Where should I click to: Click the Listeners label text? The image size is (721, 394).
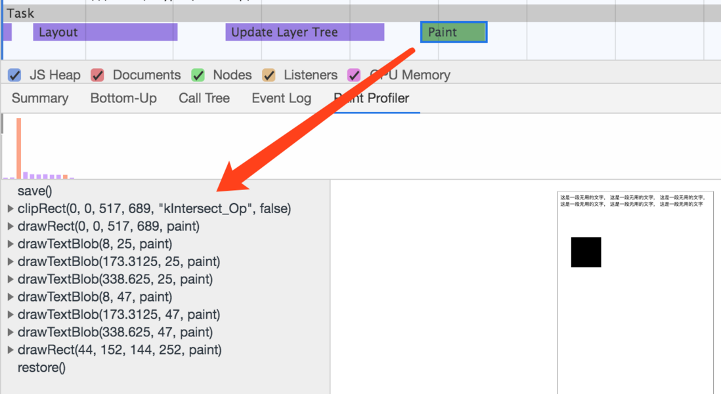point(311,75)
